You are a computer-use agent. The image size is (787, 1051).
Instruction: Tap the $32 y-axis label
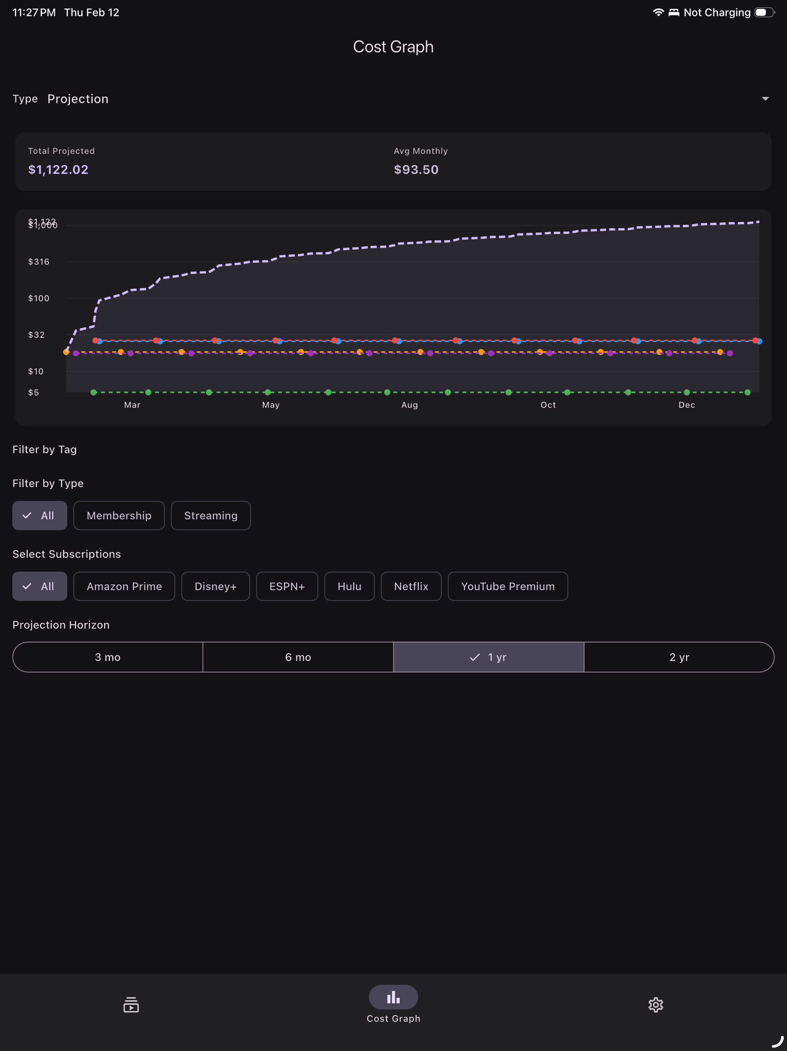(x=37, y=335)
